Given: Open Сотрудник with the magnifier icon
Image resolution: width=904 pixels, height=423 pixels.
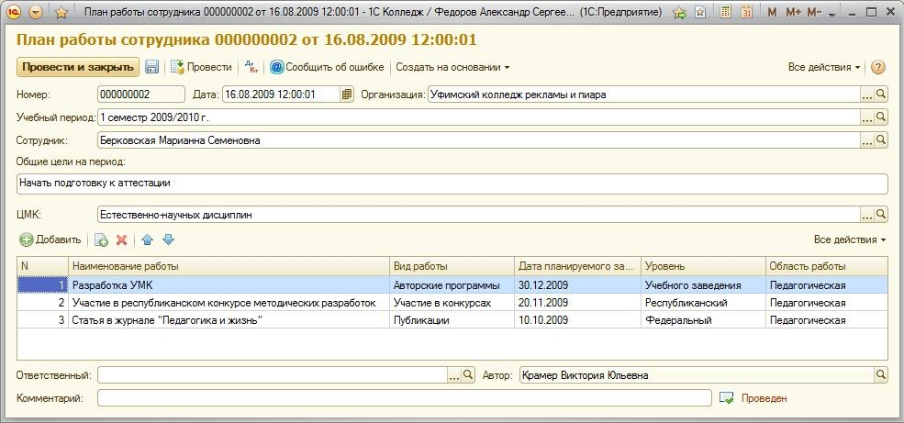Looking at the screenshot, I should click(x=881, y=140).
